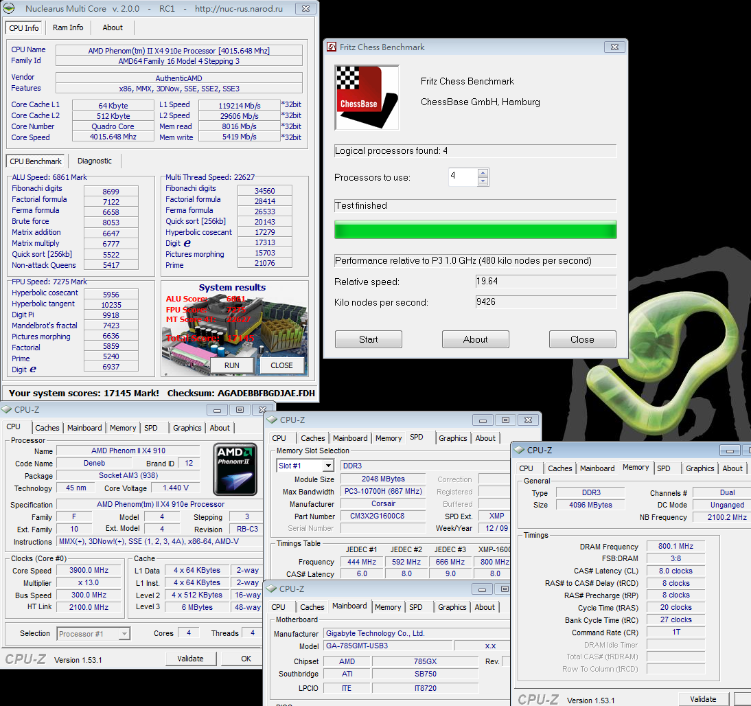Maximize the CPU-Z SPD window
The height and width of the screenshot is (706, 751).
(x=505, y=420)
